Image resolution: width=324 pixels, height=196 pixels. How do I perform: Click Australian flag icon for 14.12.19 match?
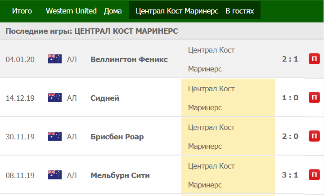55,98
